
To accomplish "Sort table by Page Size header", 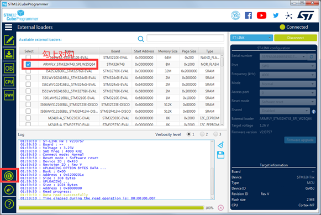I will [x=189, y=51].
